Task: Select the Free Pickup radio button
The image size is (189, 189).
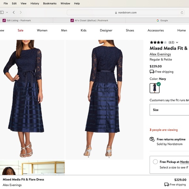Action: coord(155,162)
